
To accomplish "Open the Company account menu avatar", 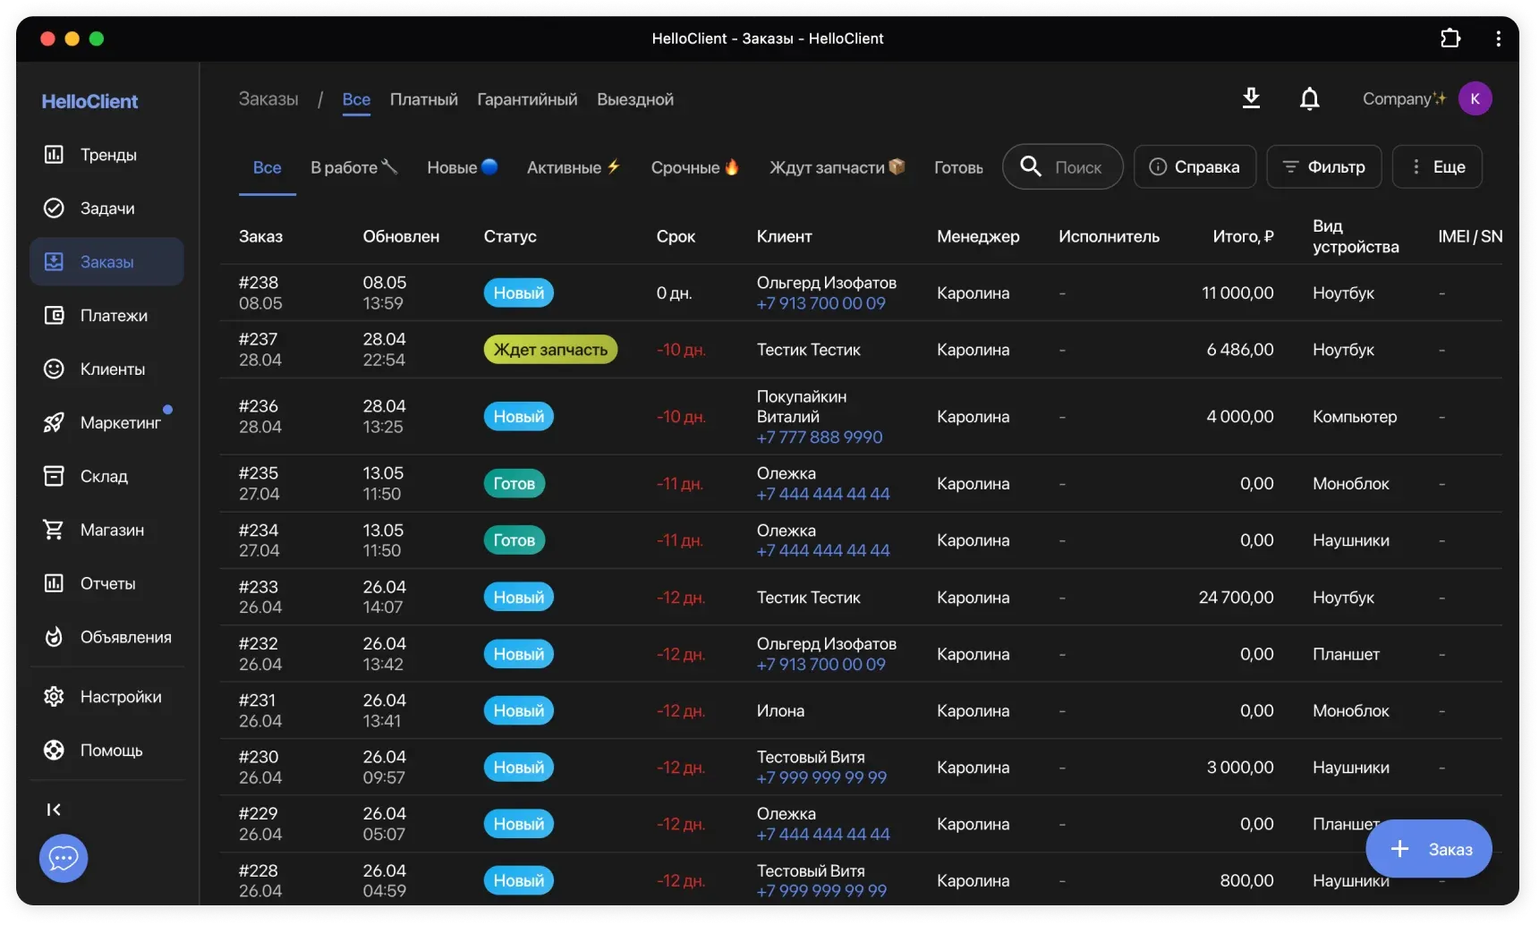I will tap(1475, 98).
